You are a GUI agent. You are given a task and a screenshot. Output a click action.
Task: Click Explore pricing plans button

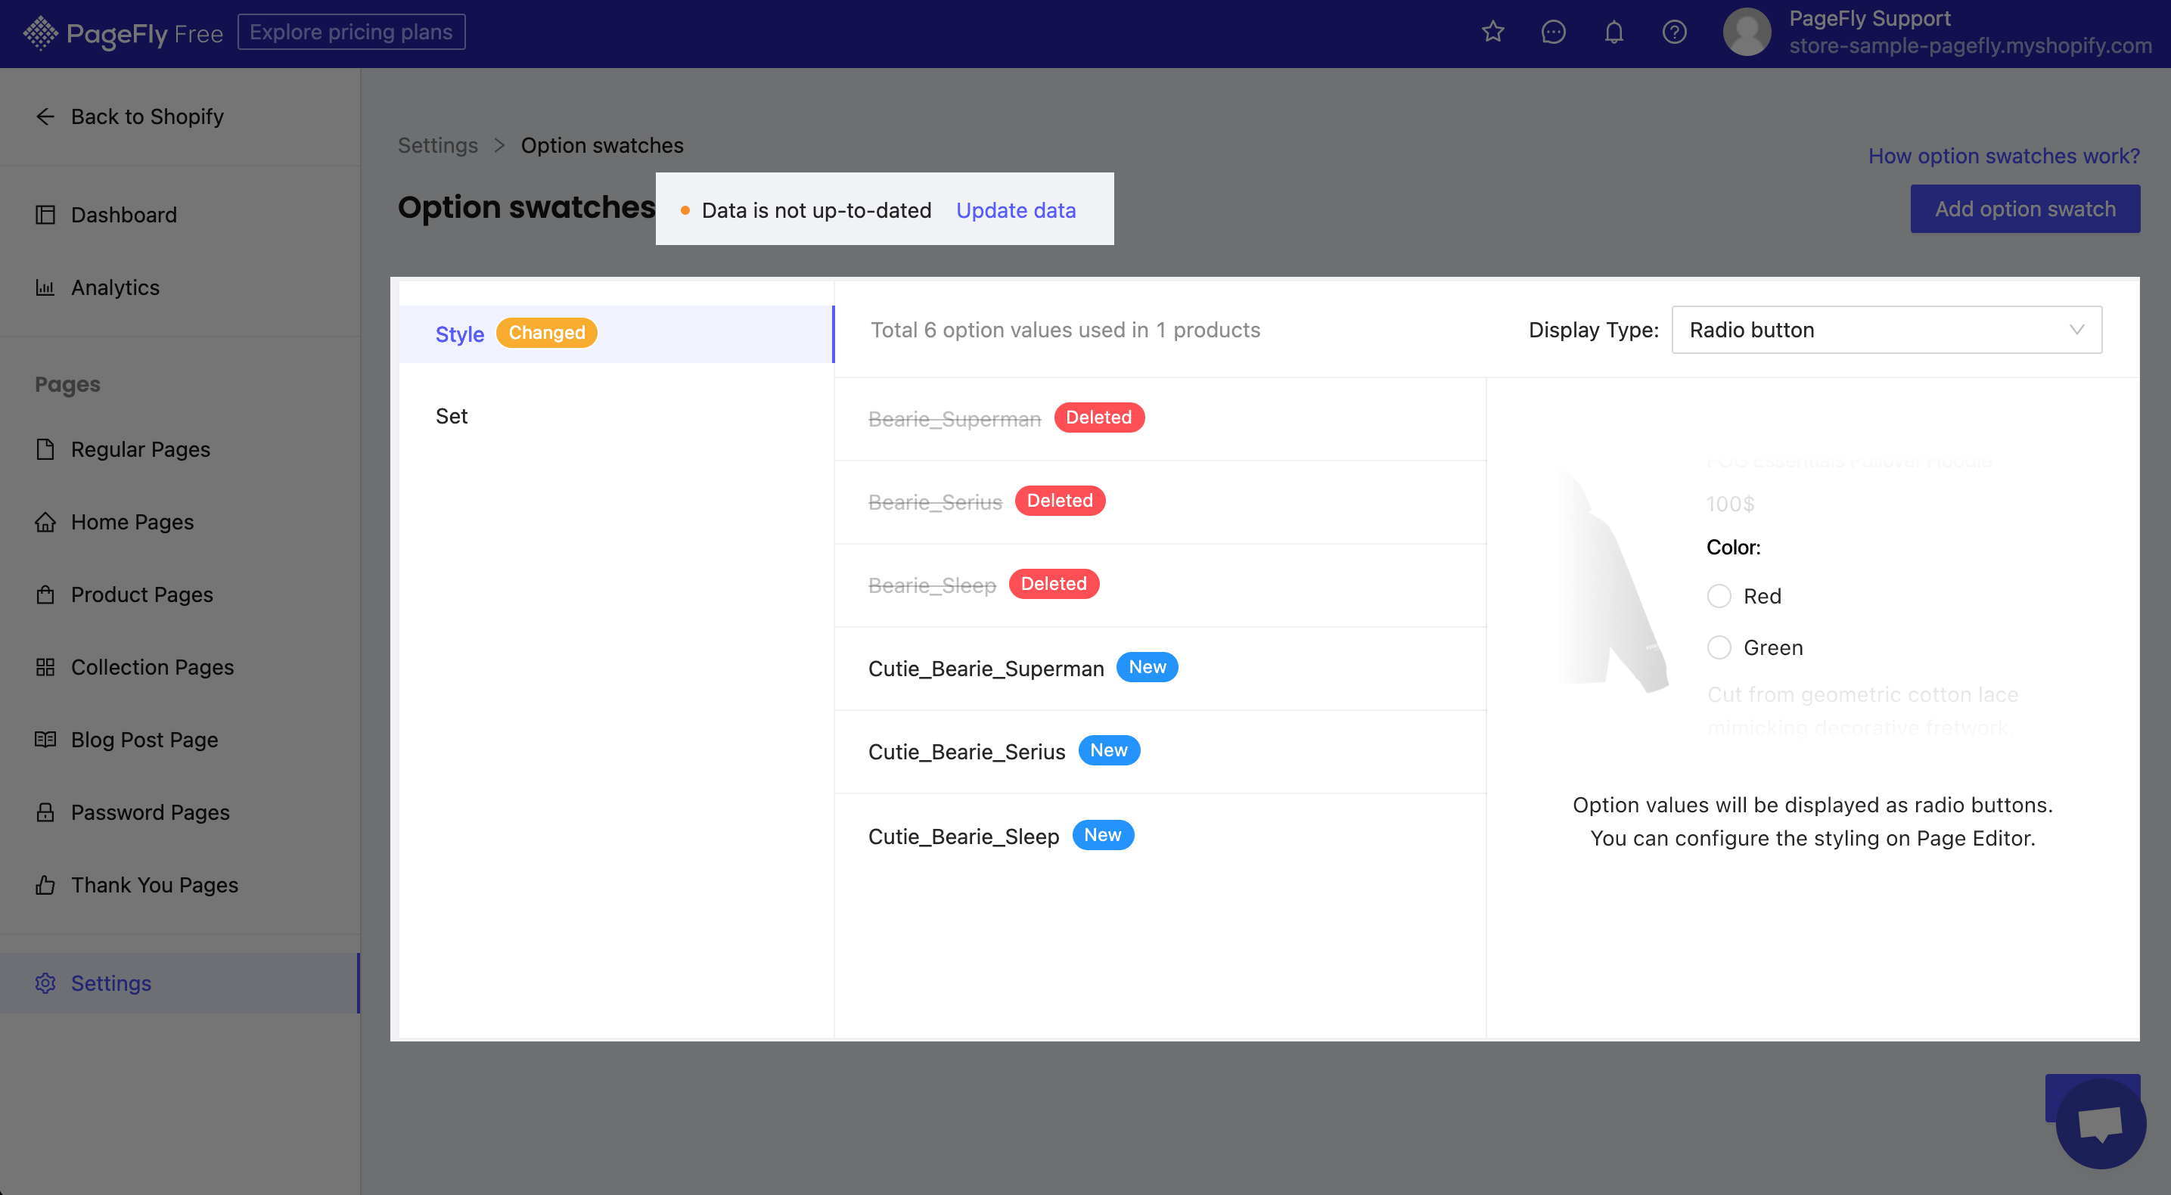(352, 32)
